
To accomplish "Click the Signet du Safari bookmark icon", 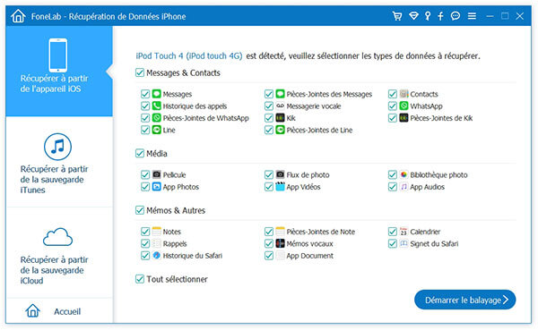I will [x=403, y=243].
